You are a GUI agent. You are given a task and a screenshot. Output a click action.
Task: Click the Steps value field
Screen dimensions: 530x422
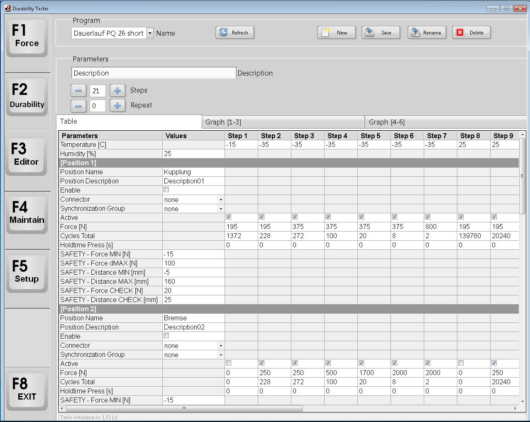pos(98,91)
